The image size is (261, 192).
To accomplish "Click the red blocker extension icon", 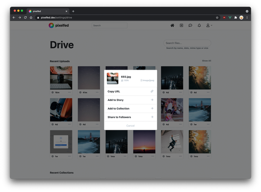I will tap(224, 18).
